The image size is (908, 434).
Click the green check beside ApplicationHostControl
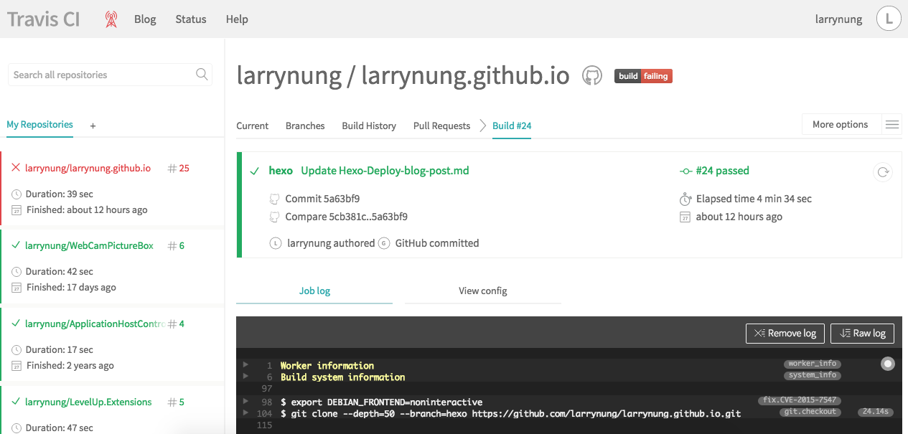[x=16, y=324]
